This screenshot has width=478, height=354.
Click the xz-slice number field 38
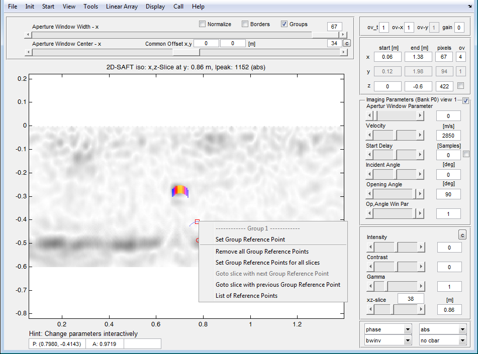411,299
